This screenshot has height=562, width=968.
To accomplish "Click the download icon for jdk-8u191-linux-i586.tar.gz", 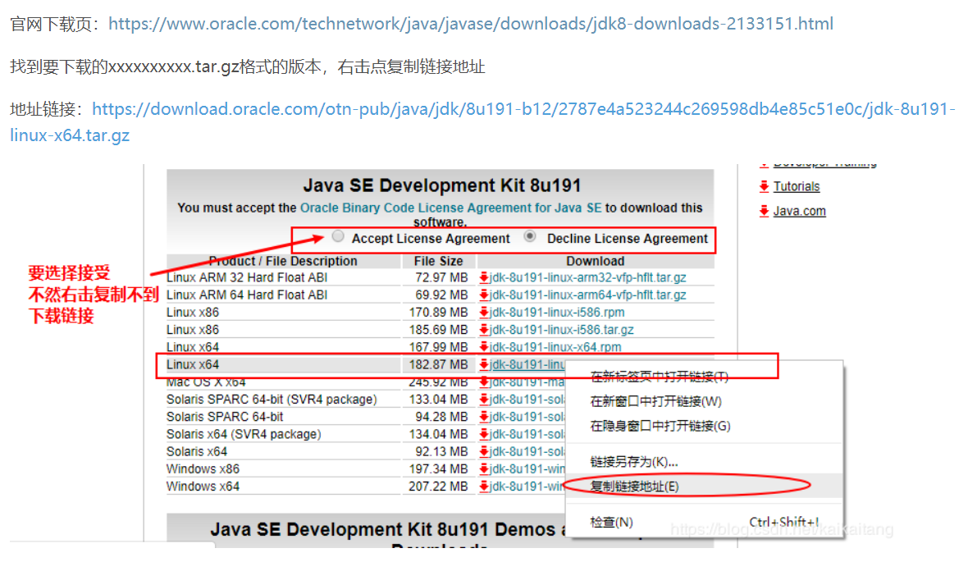I will coord(484,329).
